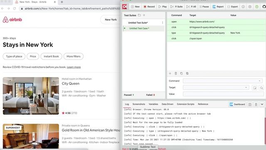Open a new browser tab

62,2
